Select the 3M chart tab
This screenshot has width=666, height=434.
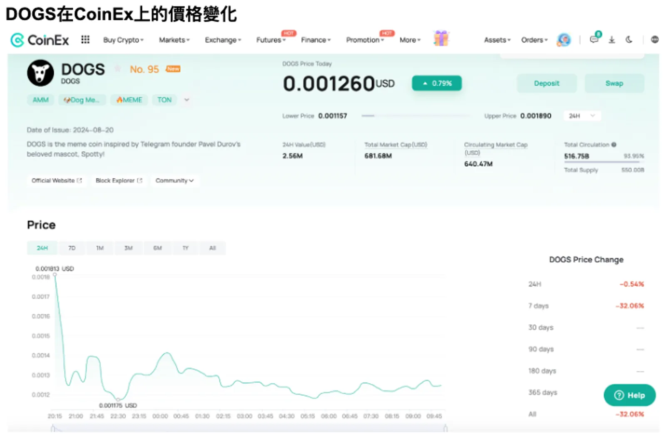[129, 248]
